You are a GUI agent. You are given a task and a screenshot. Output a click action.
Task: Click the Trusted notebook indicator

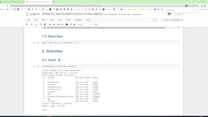[x=154, y=20]
